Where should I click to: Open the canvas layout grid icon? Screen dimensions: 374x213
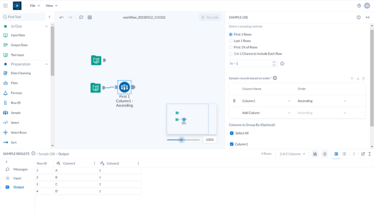(x=89, y=17)
